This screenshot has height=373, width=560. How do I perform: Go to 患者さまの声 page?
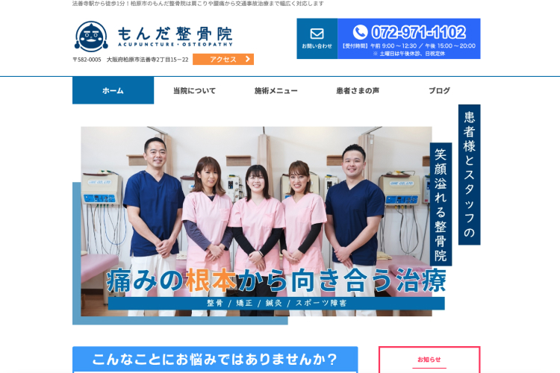click(358, 90)
